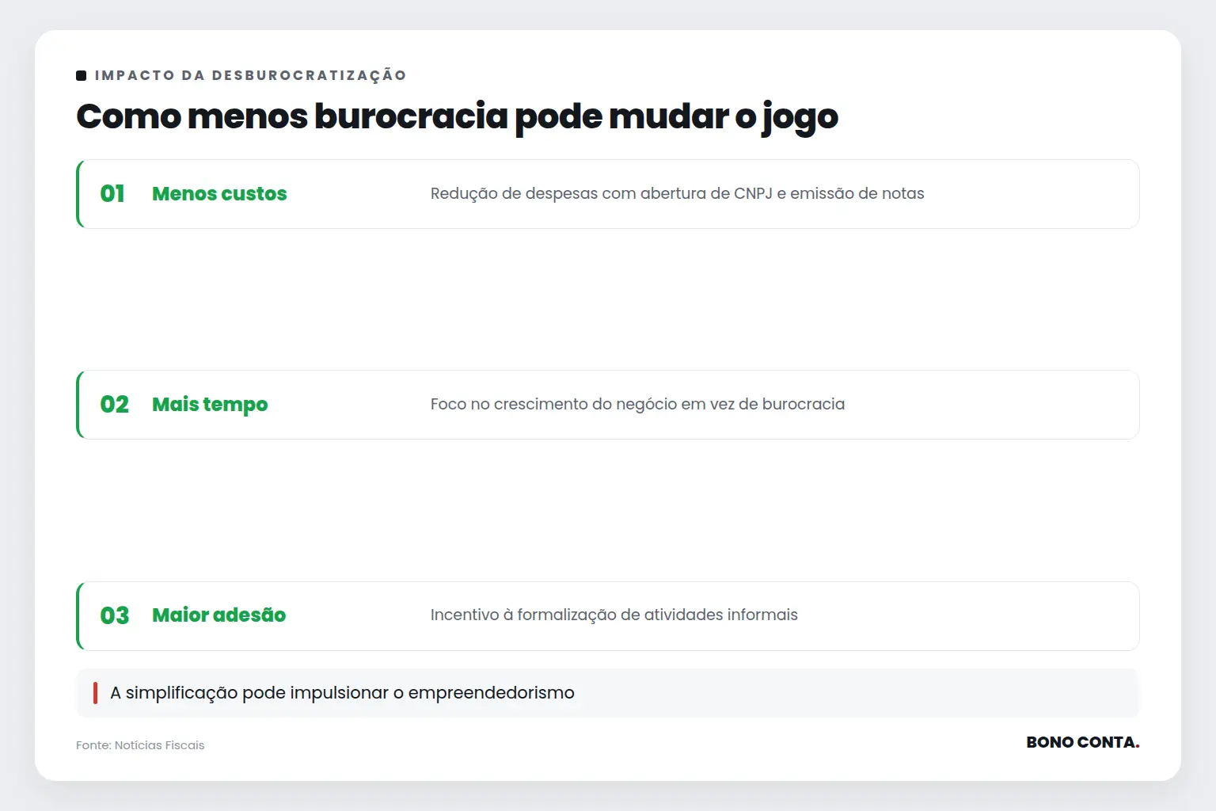Click the 'Menos custos' heading
The height and width of the screenshot is (811, 1216).
tap(219, 194)
